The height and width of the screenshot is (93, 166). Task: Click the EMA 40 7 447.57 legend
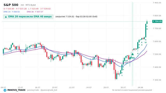point(35,12)
